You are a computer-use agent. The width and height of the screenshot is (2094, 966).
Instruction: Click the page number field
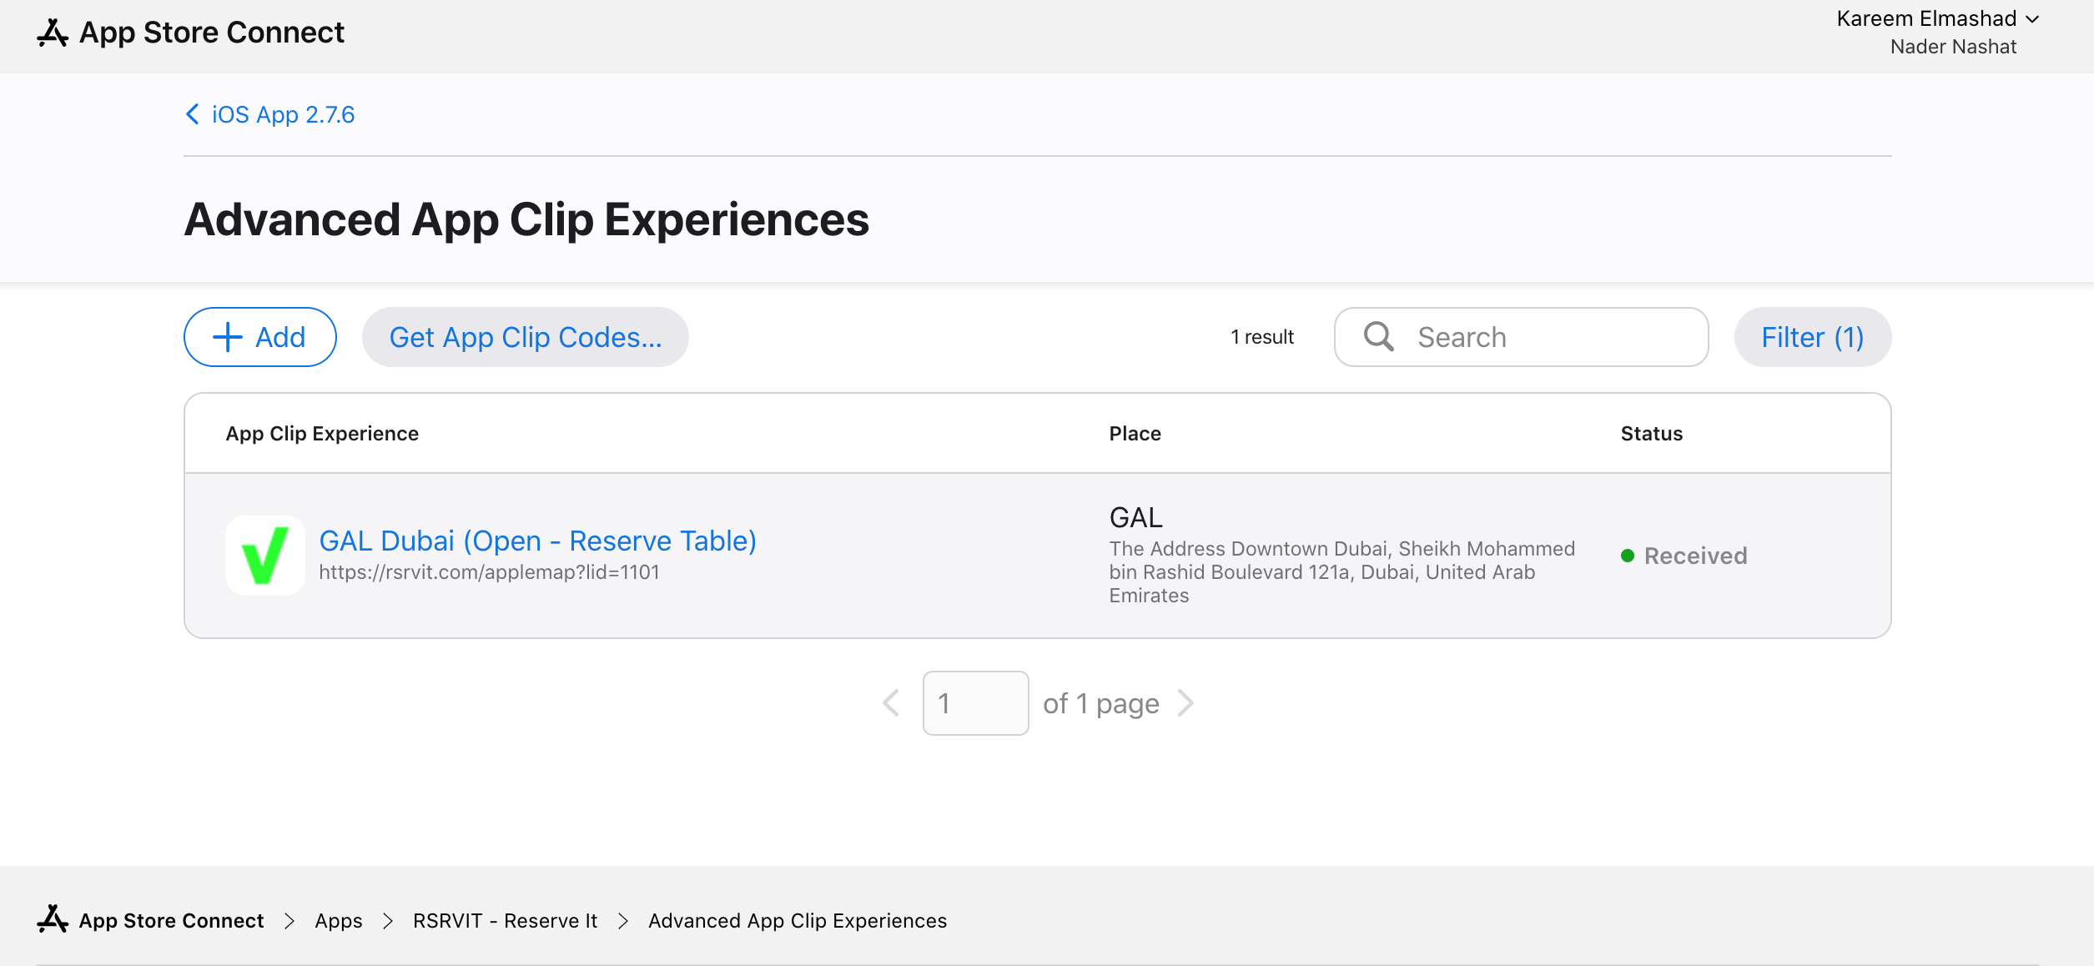pos(976,703)
